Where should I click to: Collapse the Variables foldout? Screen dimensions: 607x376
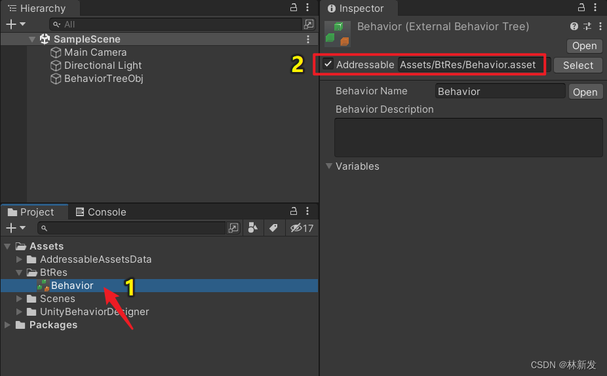point(329,166)
